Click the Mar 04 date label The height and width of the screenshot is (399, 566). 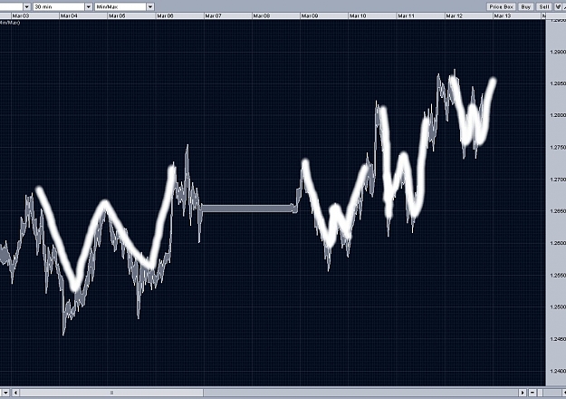coord(69,16)
